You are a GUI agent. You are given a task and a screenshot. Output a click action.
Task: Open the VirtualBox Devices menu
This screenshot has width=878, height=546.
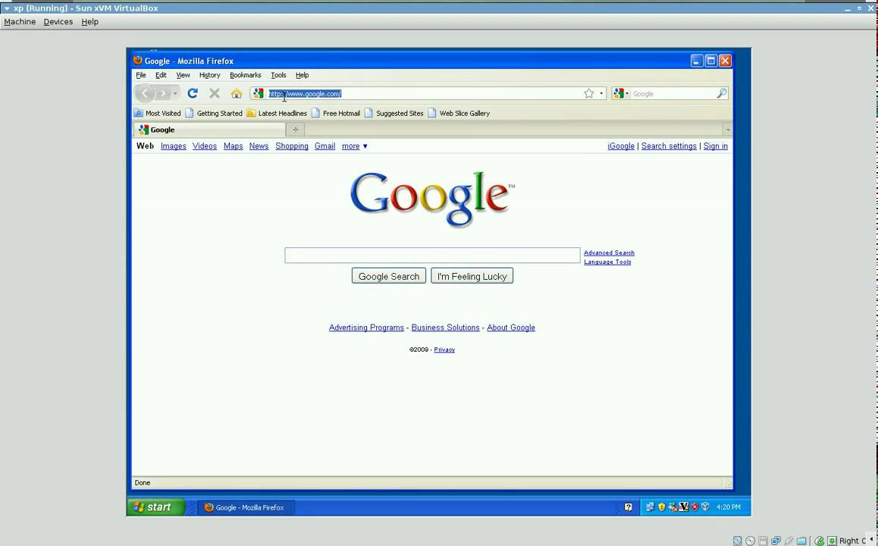tap(58, 22)
